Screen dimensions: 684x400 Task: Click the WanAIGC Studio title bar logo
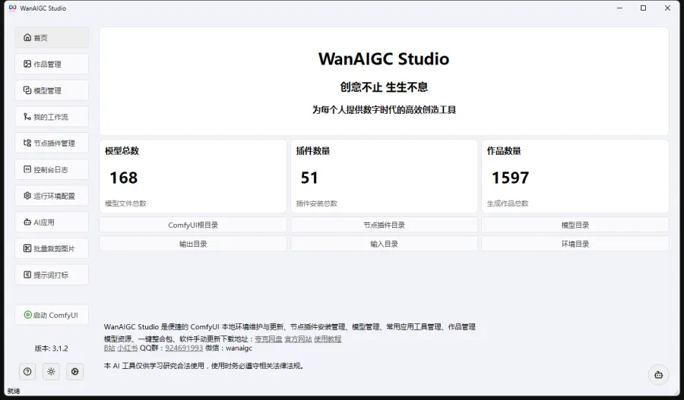[x=13, y=8]
